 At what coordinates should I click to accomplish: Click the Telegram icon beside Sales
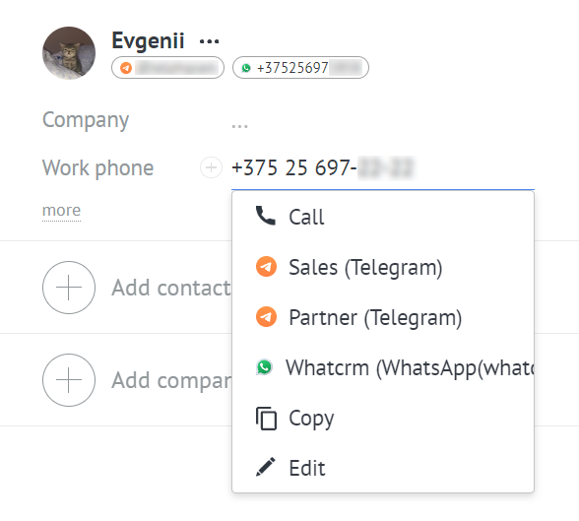click(266, 266)
